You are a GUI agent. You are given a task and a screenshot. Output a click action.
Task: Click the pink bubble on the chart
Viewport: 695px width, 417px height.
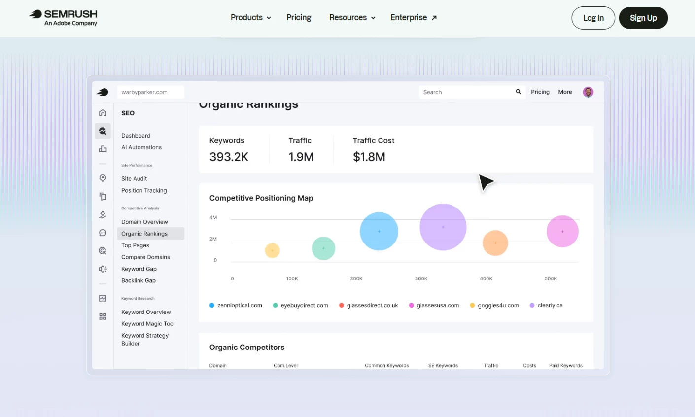(x=562, y=231)
